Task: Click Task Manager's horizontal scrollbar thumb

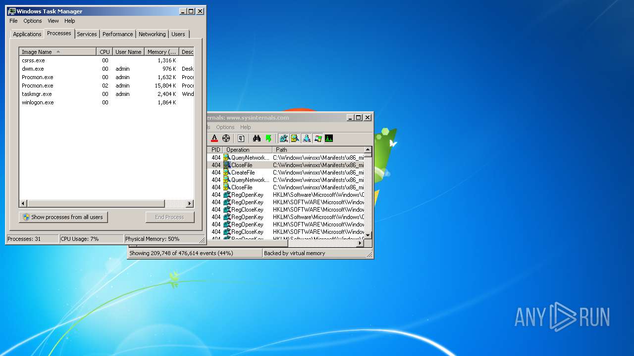Action: [96, 204]
